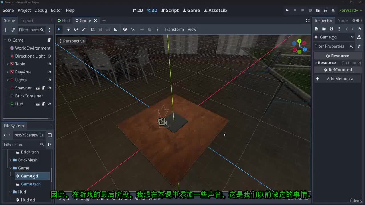Pause the running project
The image size is (365, 205).
pyautogui.click(x=295, y=10)
